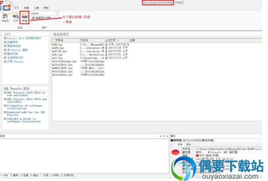Screen dimensions: 268x181
Task: Sort by the 文件名 column header
Action: pos(59,40)
